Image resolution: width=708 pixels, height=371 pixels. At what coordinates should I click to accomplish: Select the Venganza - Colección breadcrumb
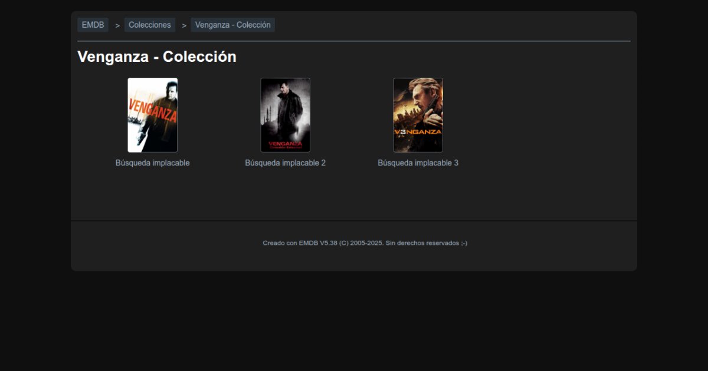[232, 25]
